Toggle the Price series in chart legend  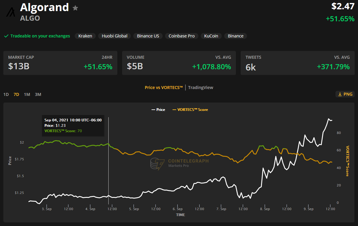click(x=158, y=110)
